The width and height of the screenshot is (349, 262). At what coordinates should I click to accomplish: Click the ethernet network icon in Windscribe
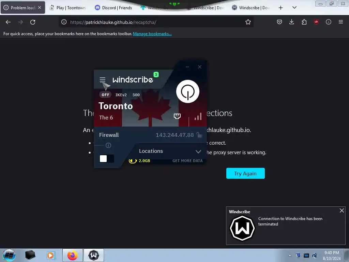pos(177,116)
